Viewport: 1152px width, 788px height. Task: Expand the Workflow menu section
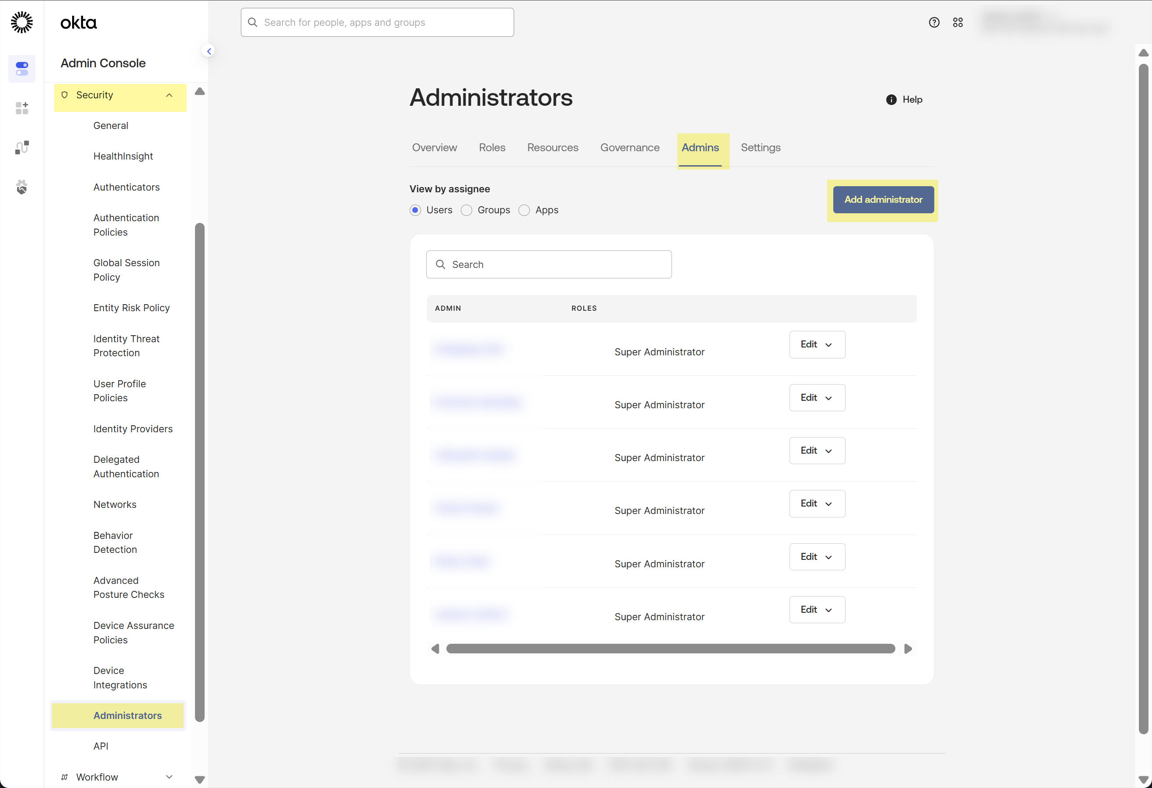(169, 777)
